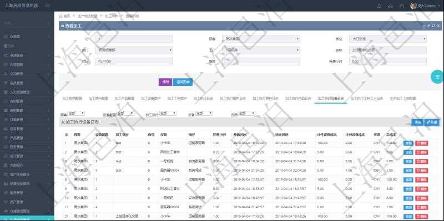
Task: Click the 资产管理 sidebar icon
Action: (6, 202)
